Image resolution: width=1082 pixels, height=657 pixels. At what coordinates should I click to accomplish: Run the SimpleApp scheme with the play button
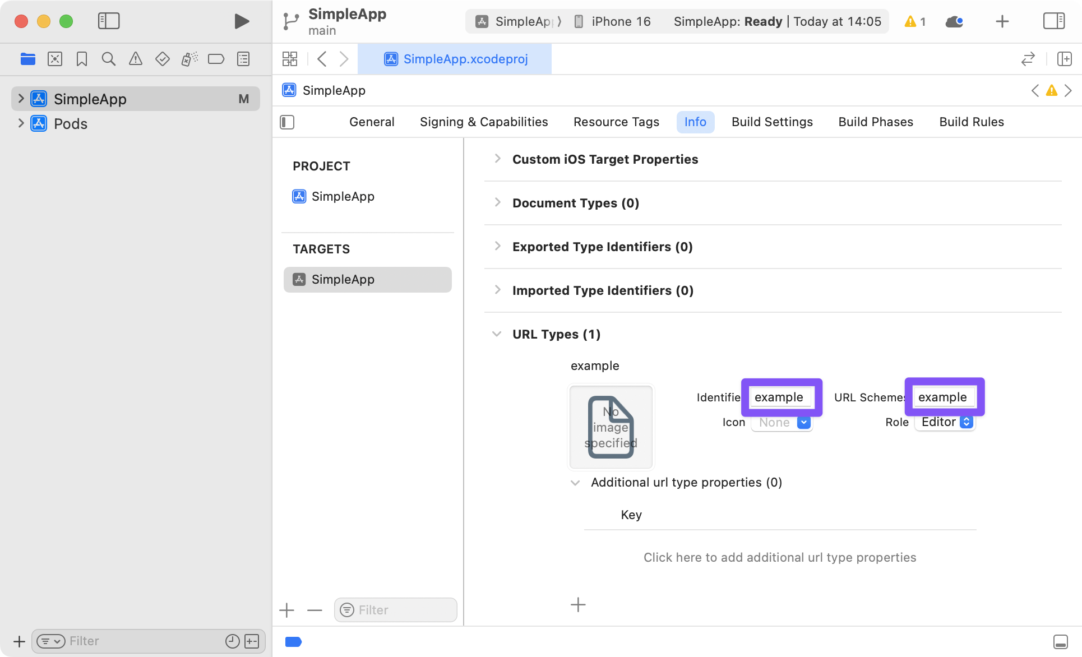[241, 21]
